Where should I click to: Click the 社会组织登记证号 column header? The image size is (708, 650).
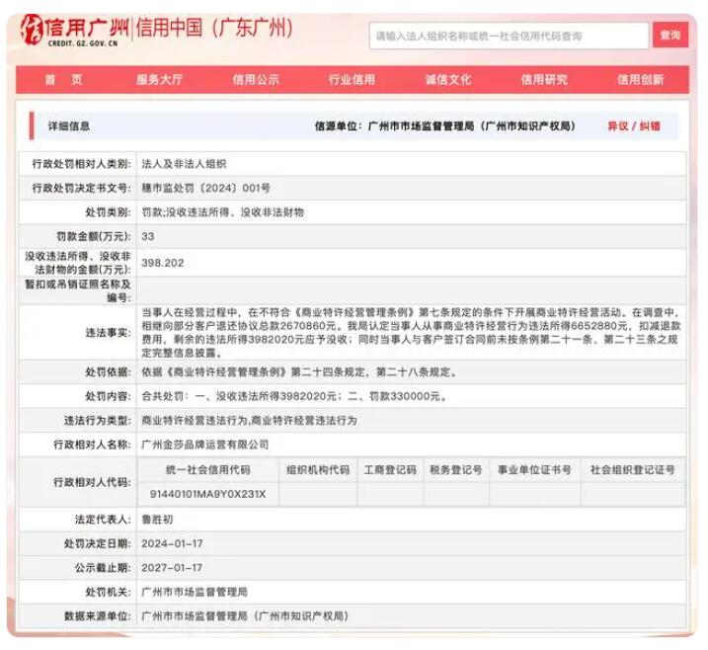coord(633,470)
